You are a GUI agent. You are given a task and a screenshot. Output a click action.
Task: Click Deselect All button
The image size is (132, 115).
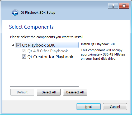tap(75, 92)
